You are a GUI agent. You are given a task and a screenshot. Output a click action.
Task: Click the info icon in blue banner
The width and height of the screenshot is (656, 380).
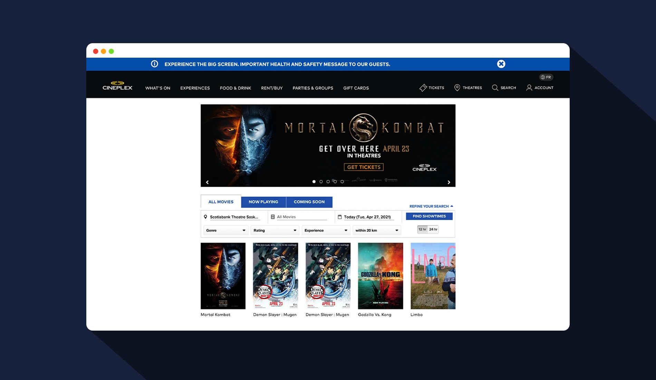tap(154, 64)
